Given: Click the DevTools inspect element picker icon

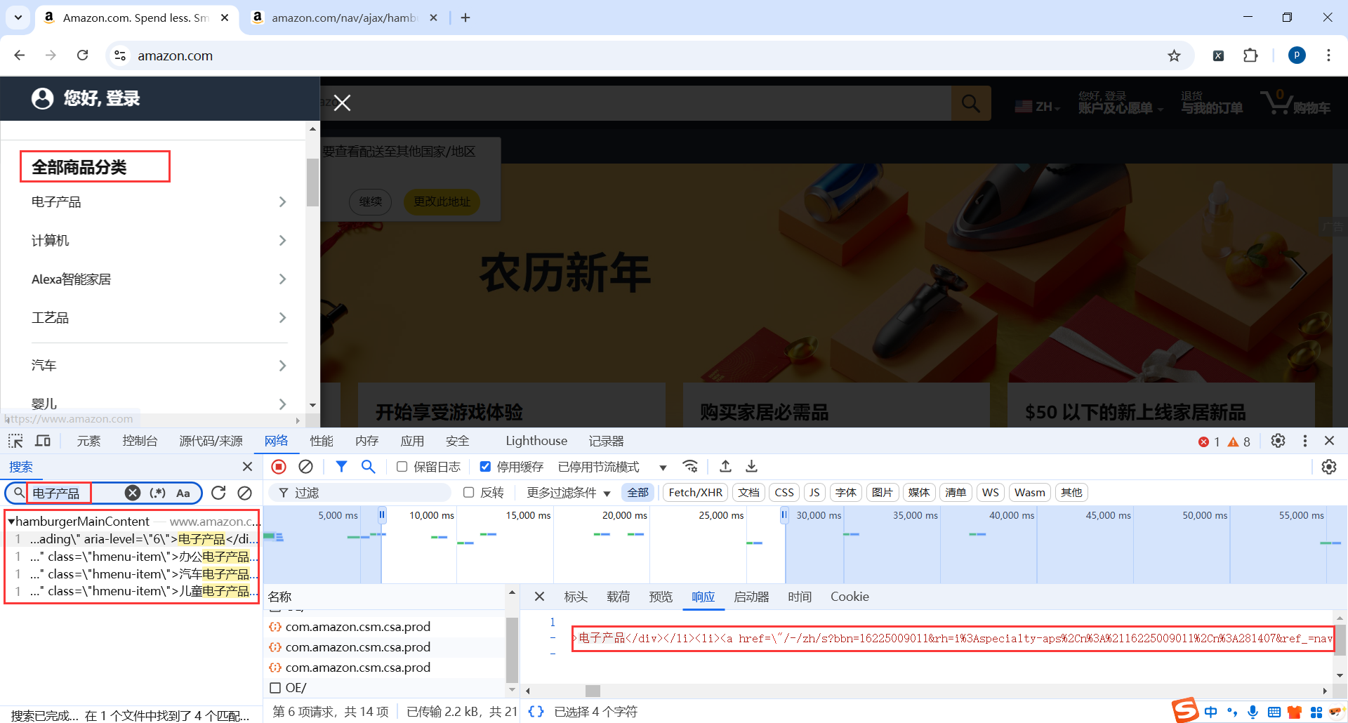Looking at the screenshot, I should [15, 441].
